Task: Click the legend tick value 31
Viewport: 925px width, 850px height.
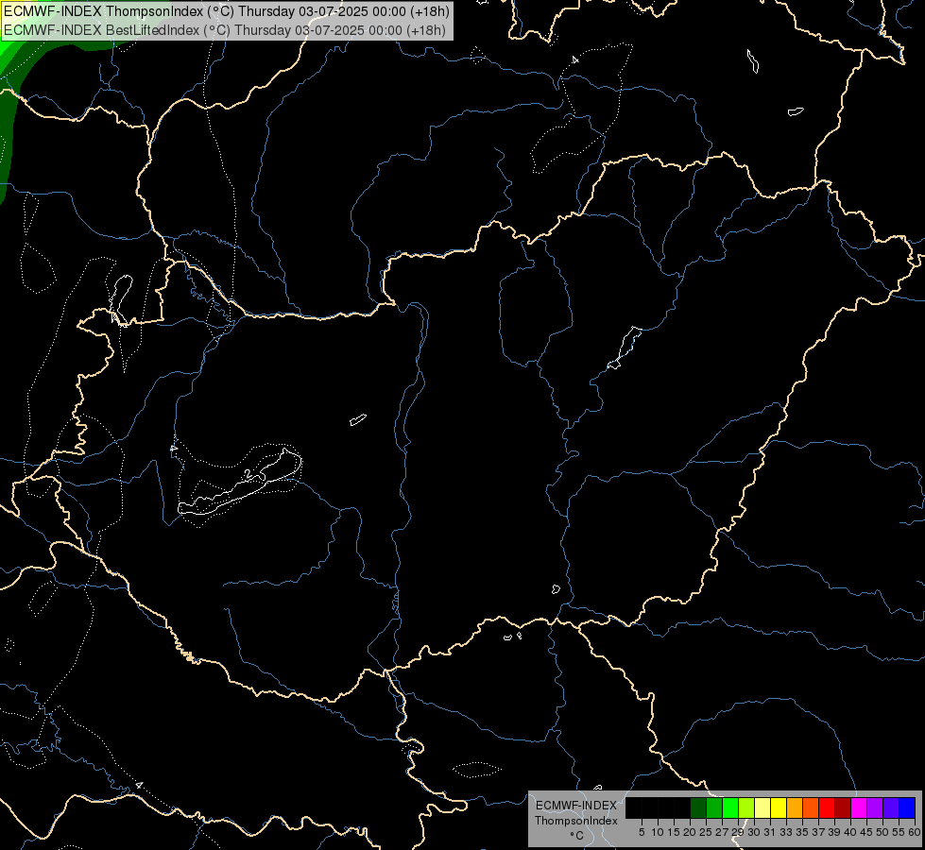Action: pos(770,832)
